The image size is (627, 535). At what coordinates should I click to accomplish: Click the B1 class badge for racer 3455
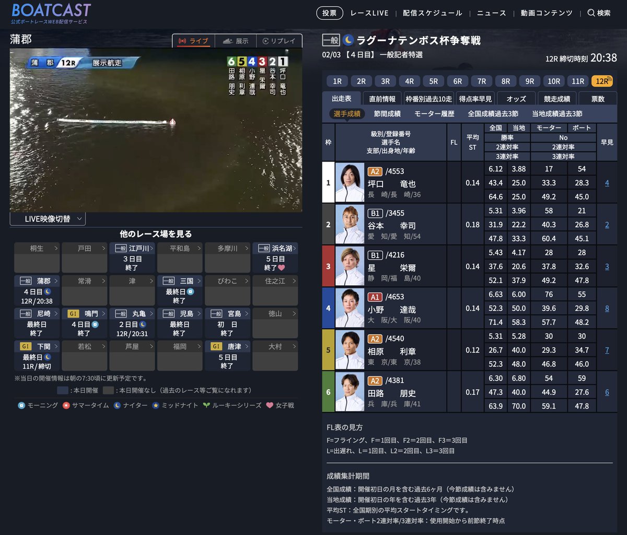tap(375, 213)
